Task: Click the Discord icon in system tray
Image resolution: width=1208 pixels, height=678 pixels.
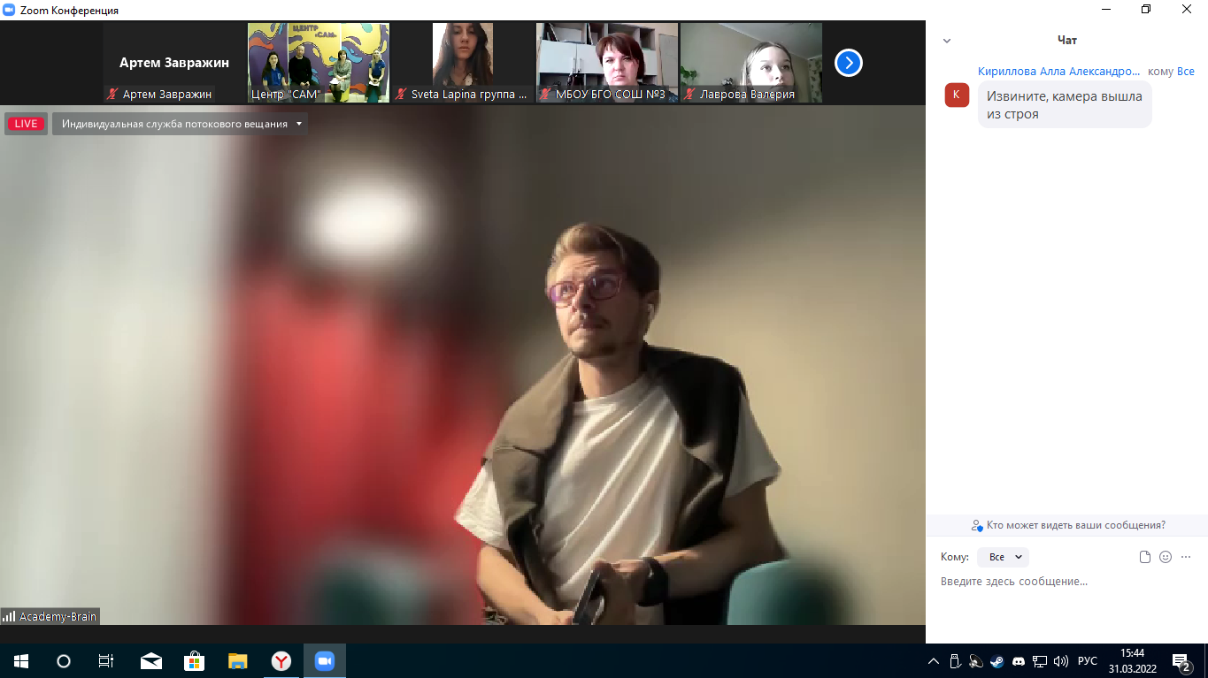Action: click(x=1018, y=661)
